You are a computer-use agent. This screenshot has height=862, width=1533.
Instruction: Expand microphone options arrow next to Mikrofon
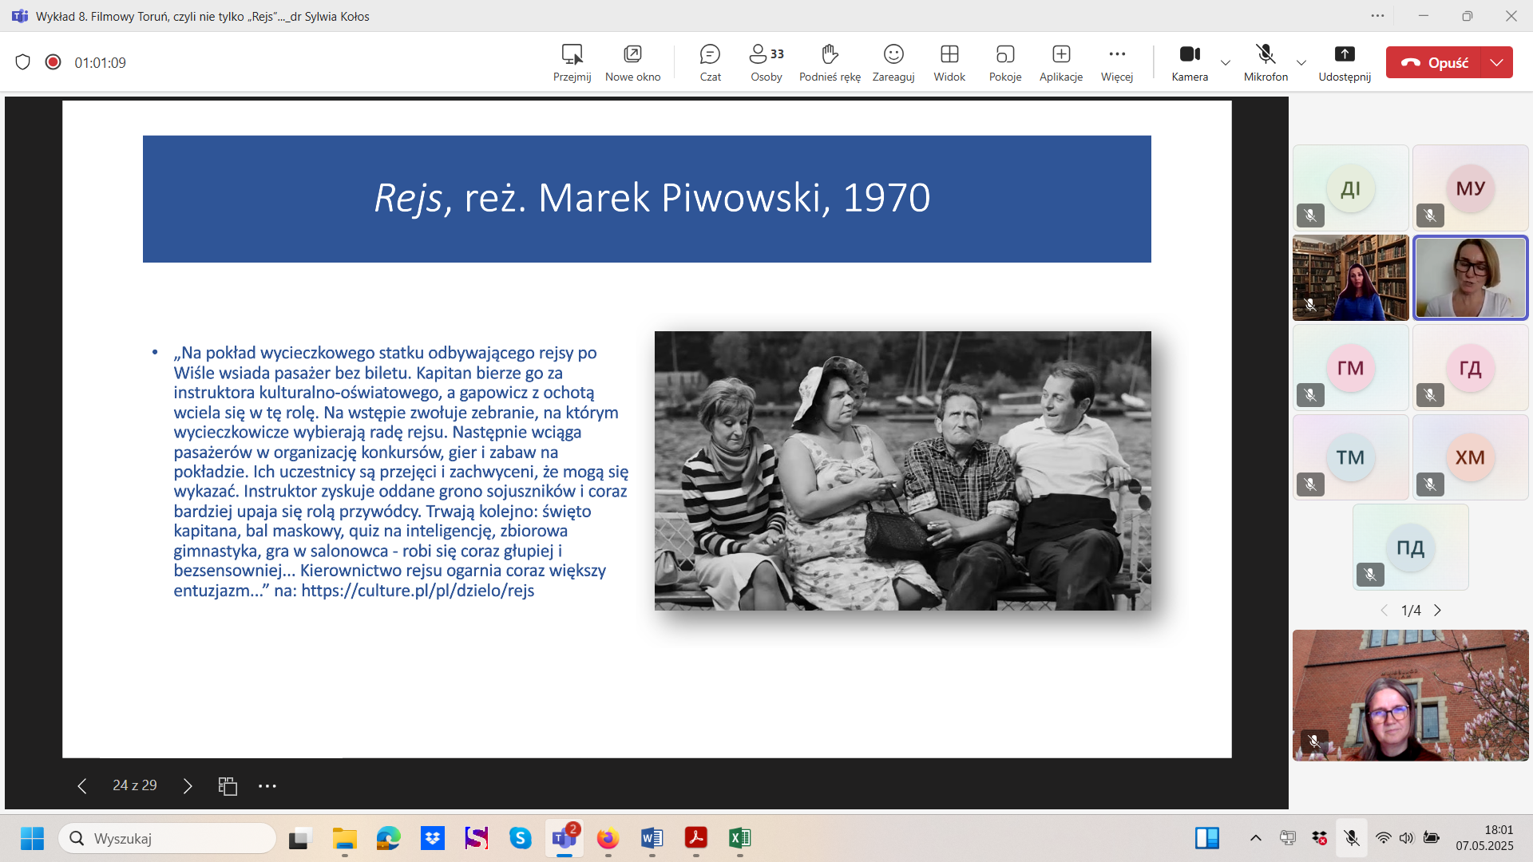[1301, 62]
